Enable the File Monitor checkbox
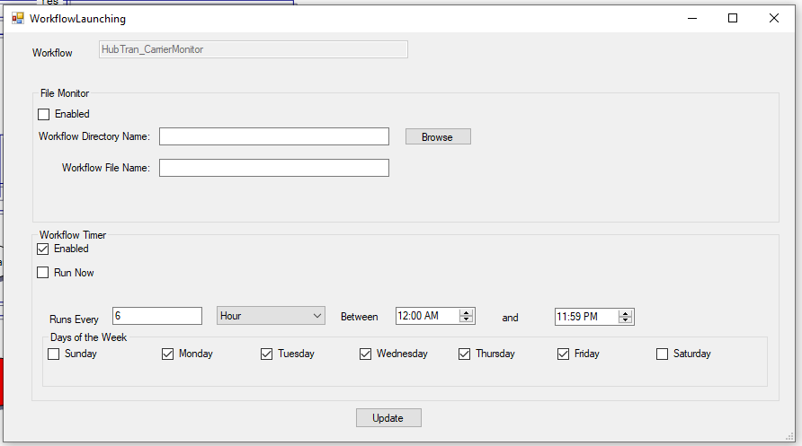The height and width of the screenshot is (446, 802). point(44,114)
